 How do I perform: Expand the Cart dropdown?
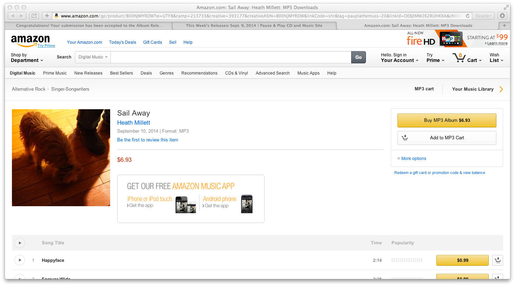[474, 60]
